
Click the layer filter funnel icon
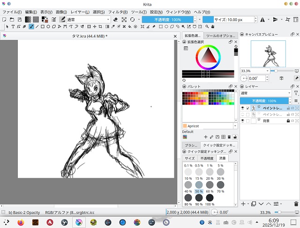click(296, 93)
